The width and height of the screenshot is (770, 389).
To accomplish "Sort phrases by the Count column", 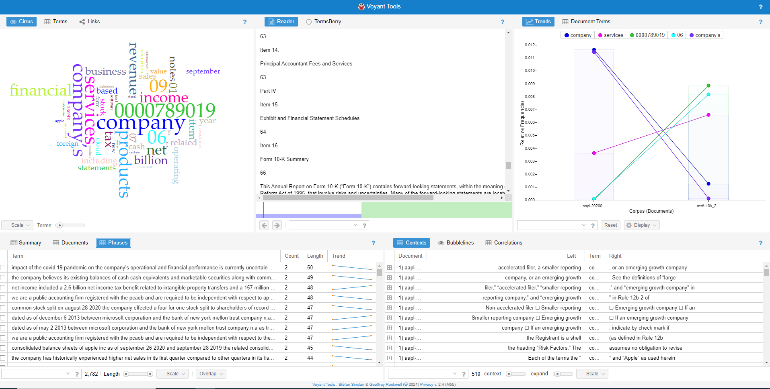I will 292,256.
